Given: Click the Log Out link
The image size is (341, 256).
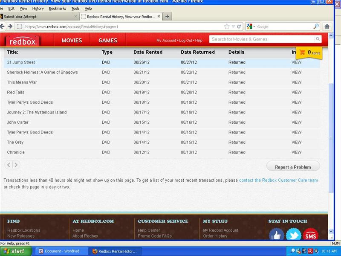Looking at the screenshot, I should pyautogui.click(x=185, y=41).
